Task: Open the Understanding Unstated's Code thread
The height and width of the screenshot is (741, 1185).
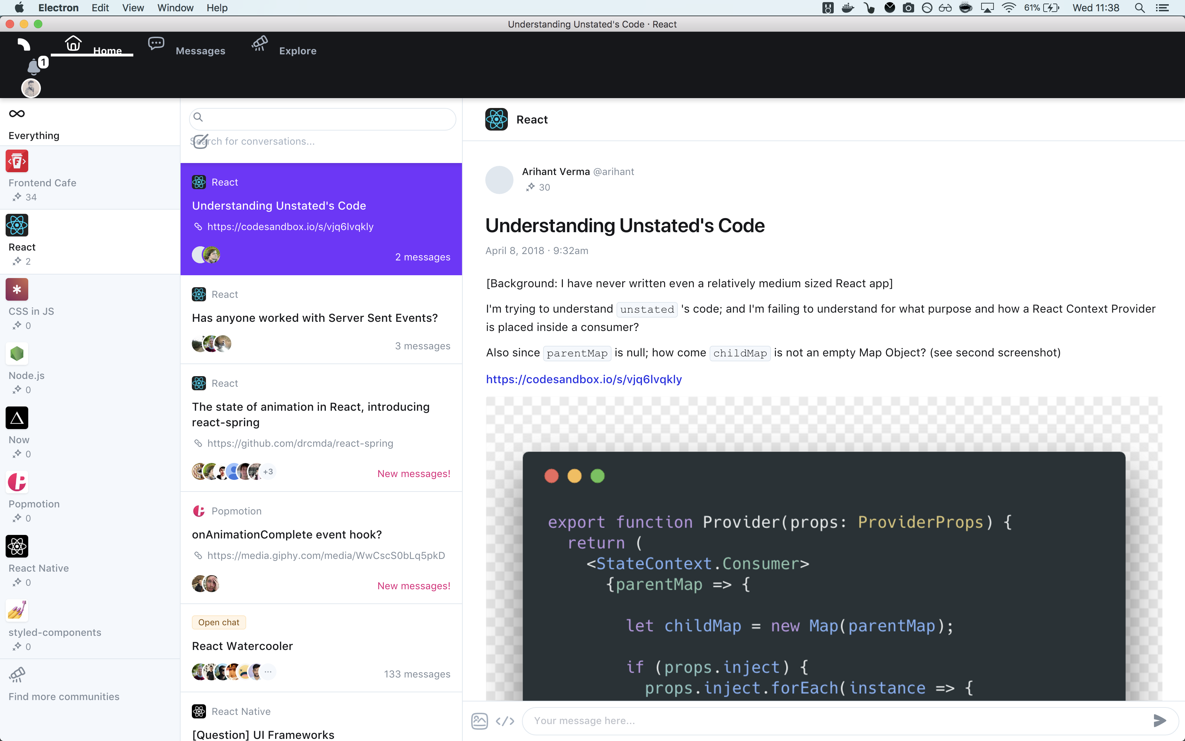Action: 321,219
